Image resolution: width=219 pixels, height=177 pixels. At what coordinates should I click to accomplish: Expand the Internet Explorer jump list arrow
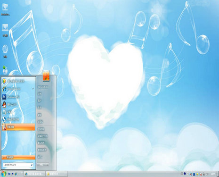point(33,89)
